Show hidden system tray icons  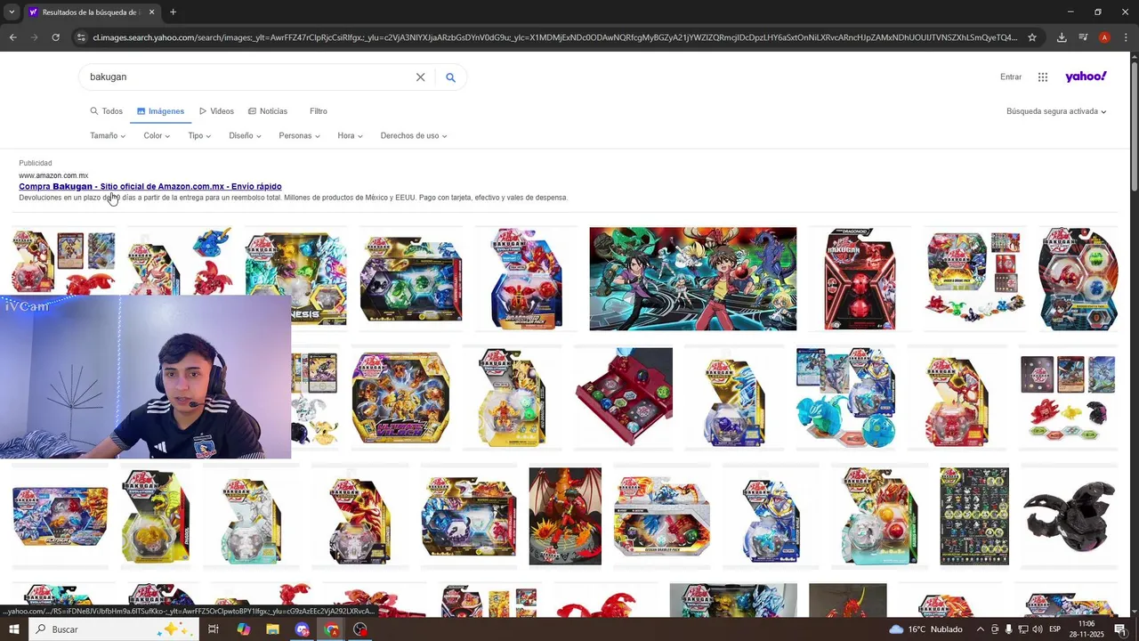click(x=980, y=629)
